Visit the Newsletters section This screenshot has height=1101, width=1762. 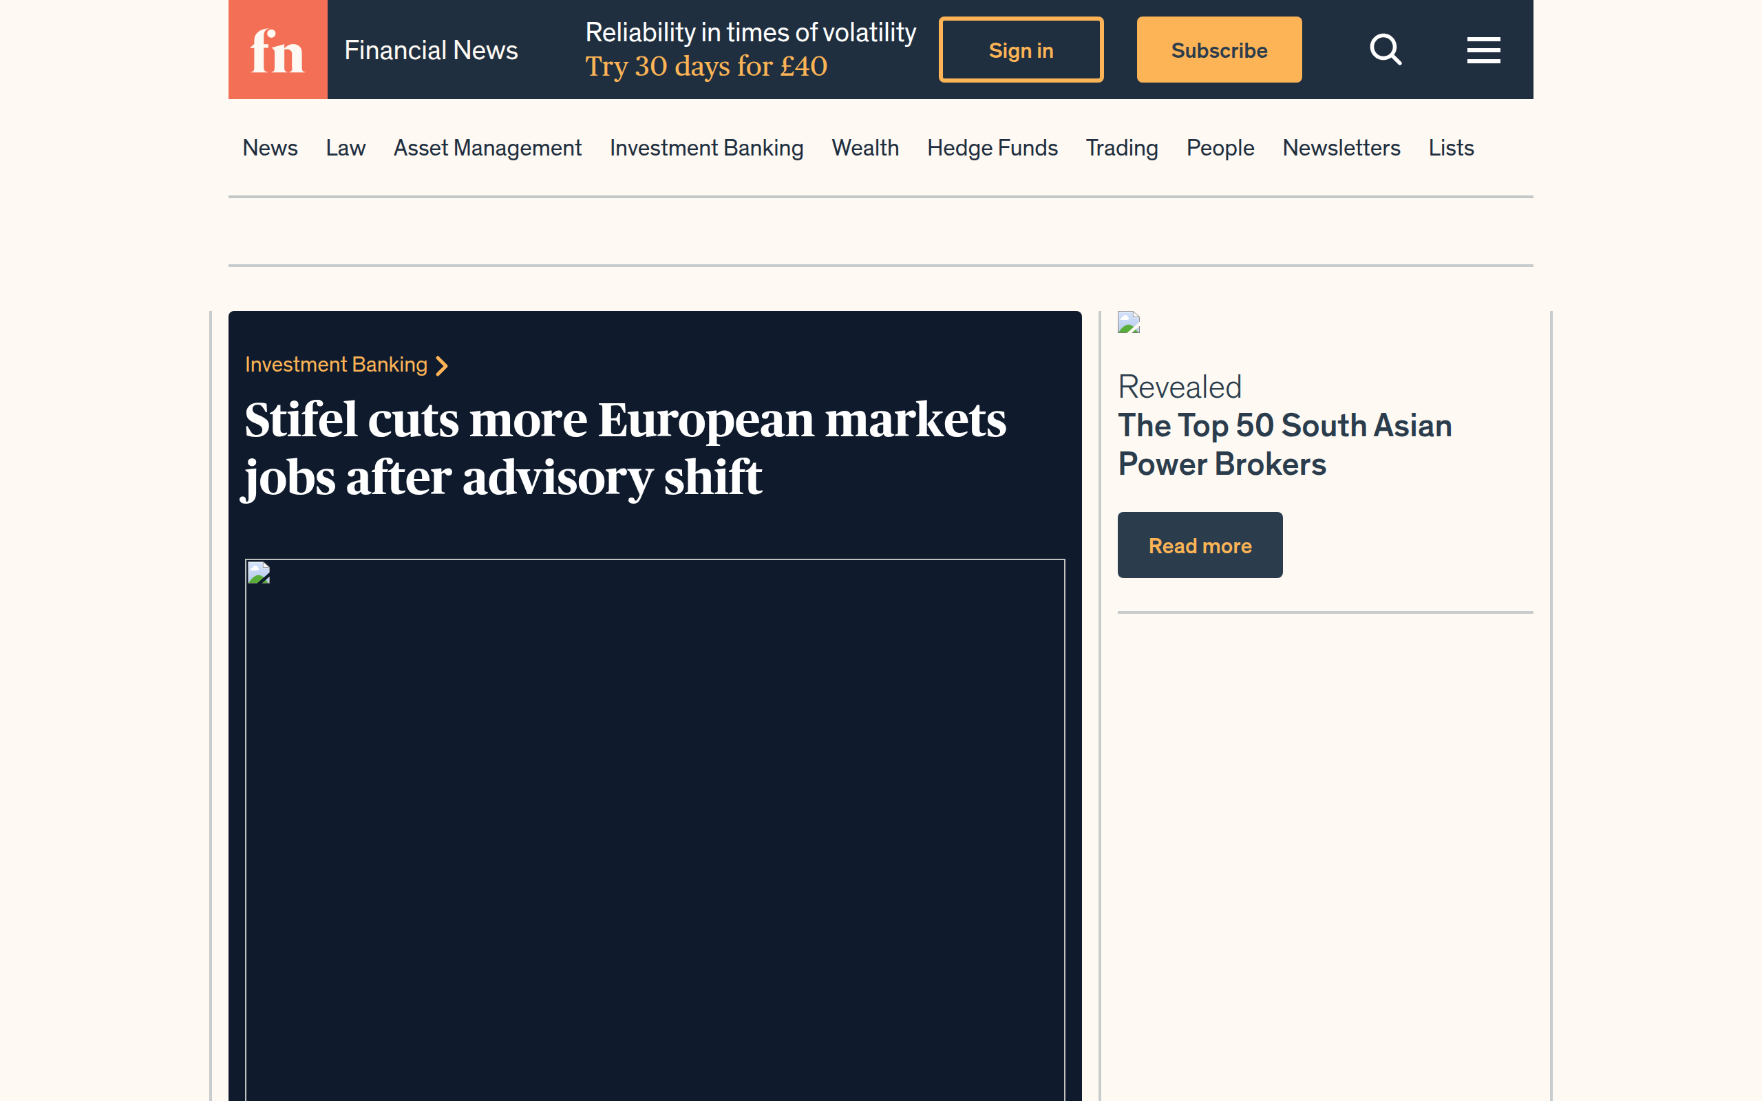pyautogui.click(x=1341, y=148)
